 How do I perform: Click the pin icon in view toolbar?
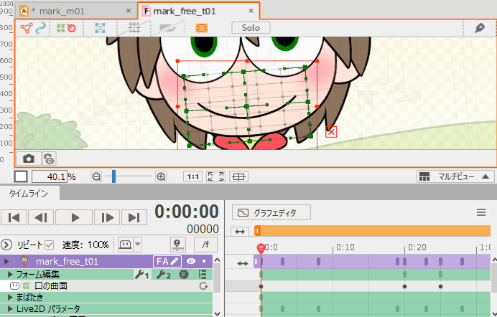click(480, 28)
